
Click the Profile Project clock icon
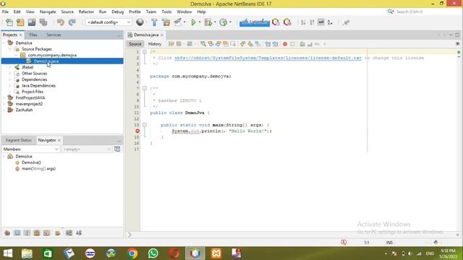224,22
